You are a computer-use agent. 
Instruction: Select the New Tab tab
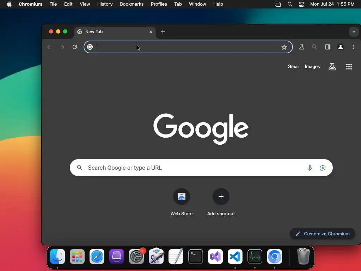[x=115, y=32]
